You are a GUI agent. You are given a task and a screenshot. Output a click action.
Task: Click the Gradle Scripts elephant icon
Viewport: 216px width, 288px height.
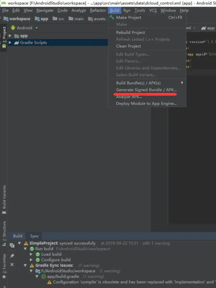(x=16, y=43)
